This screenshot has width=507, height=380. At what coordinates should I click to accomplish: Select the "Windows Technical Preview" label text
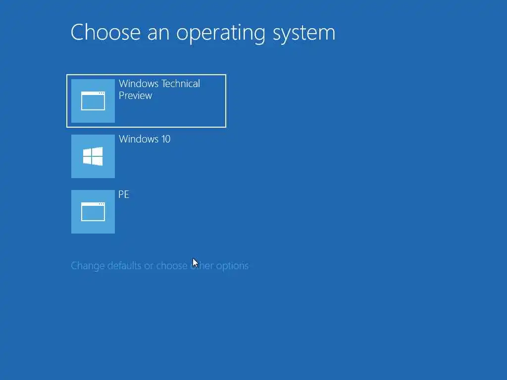click(x=159, y=90)
